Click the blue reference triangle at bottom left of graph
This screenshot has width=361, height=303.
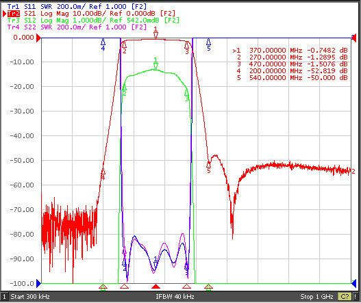(x=38, y=283)
